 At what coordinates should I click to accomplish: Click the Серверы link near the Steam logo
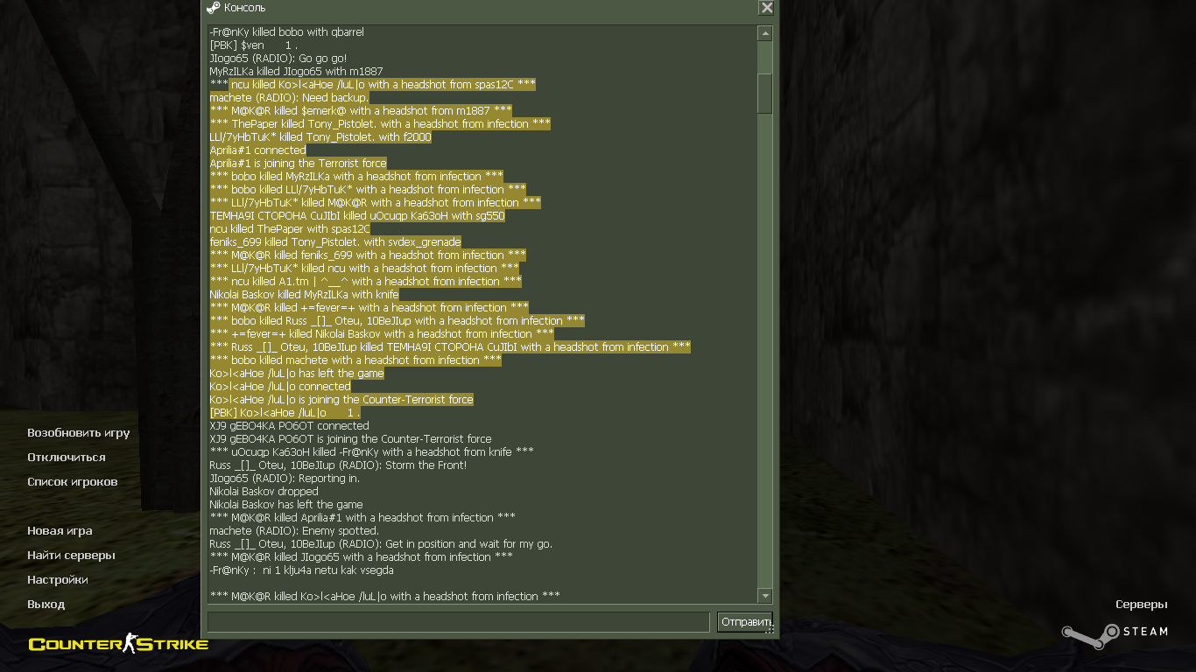coord(1141,605)
